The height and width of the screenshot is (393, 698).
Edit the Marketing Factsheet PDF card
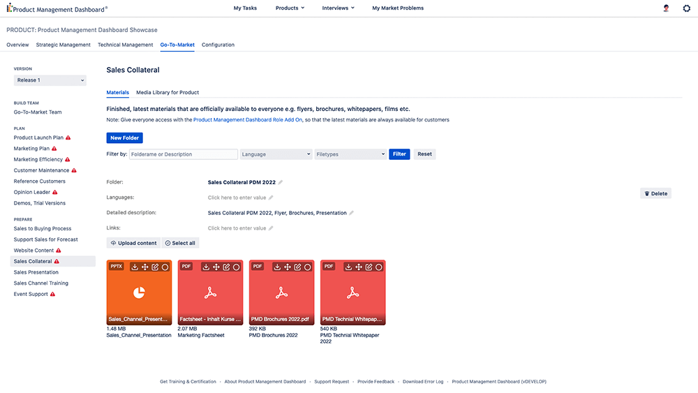pos(226,267)
